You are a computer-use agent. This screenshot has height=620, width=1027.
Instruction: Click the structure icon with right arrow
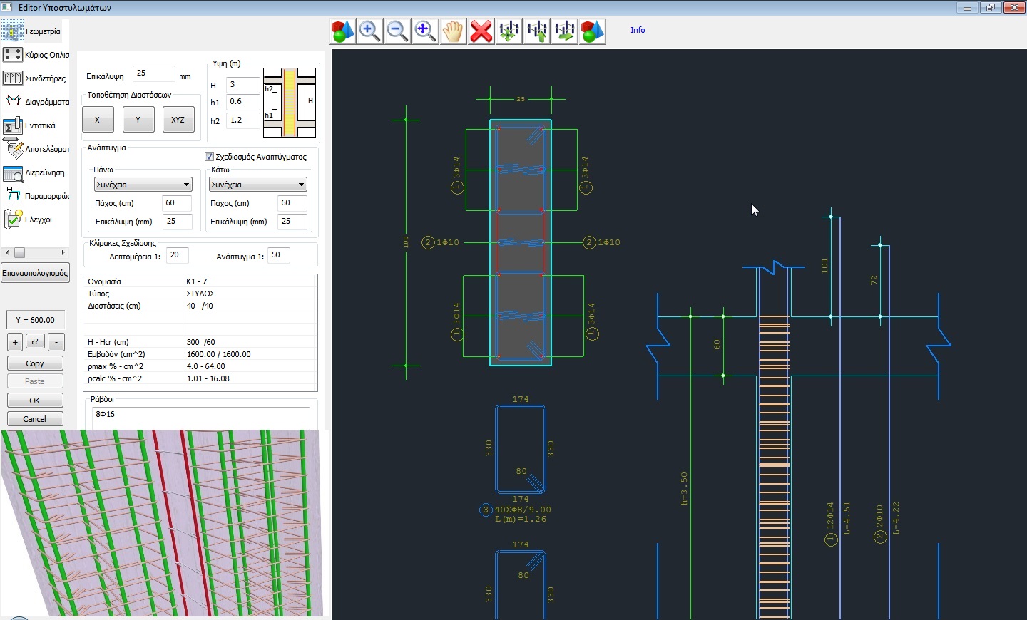[565, 31]
